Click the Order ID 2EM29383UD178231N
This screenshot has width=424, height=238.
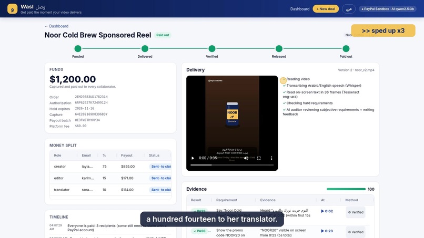coord(91,97)
